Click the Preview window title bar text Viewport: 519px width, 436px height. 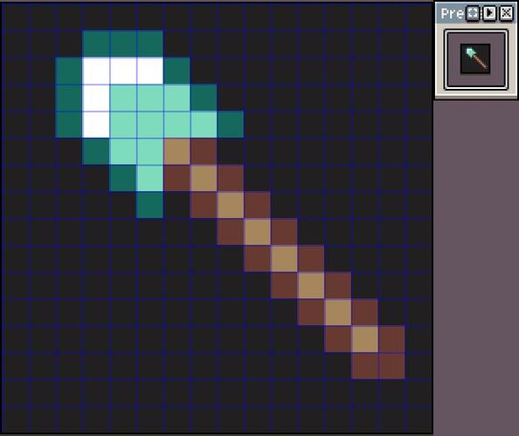[452, 14]
